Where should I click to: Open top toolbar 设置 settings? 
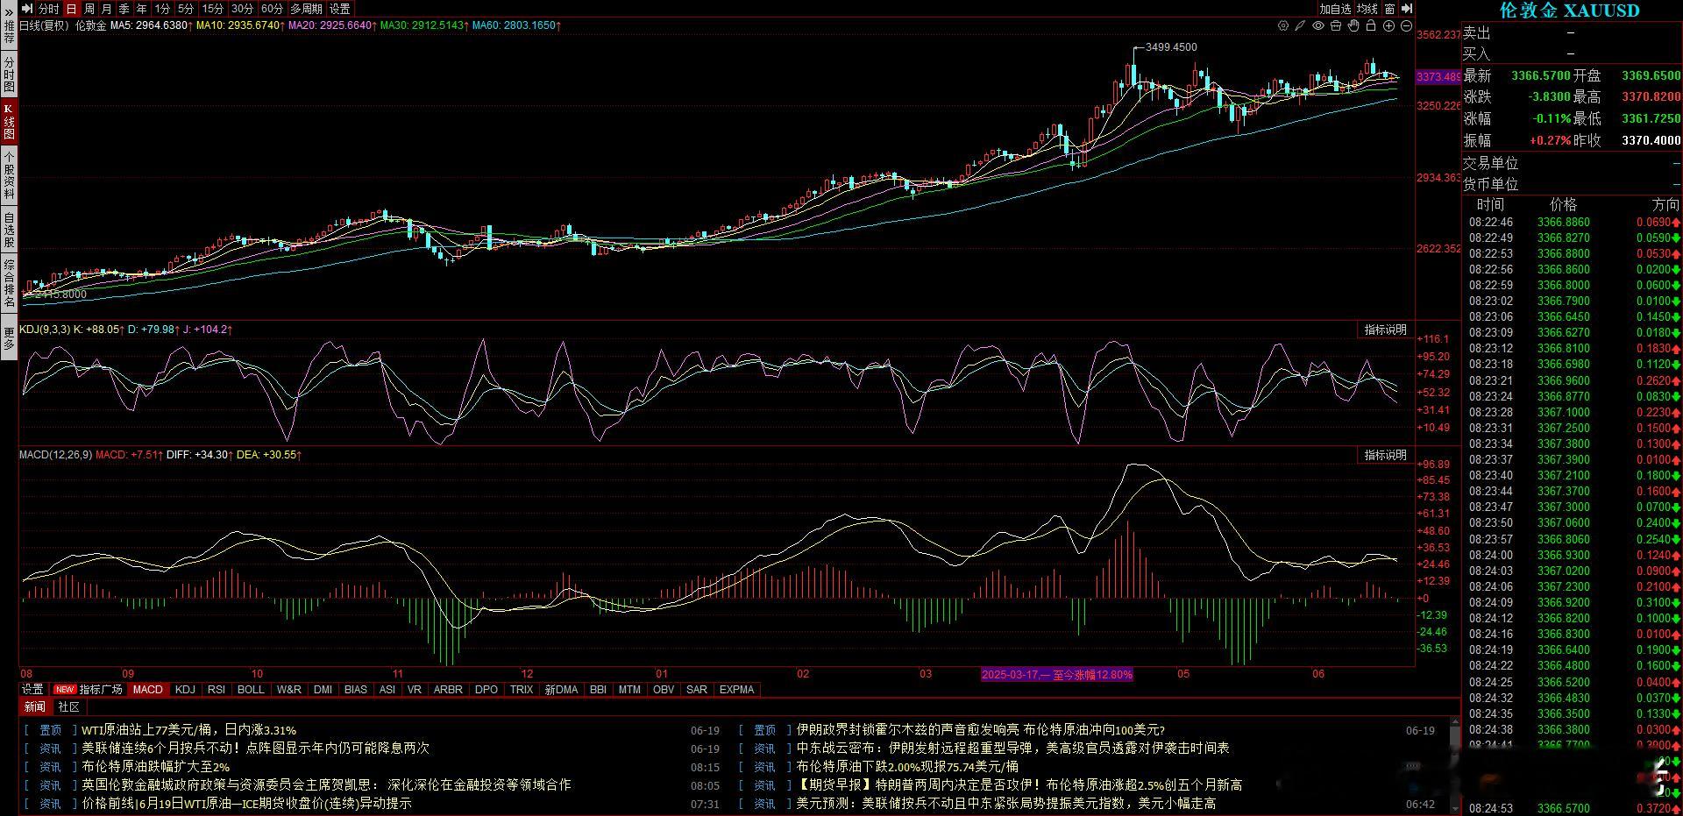340,9
